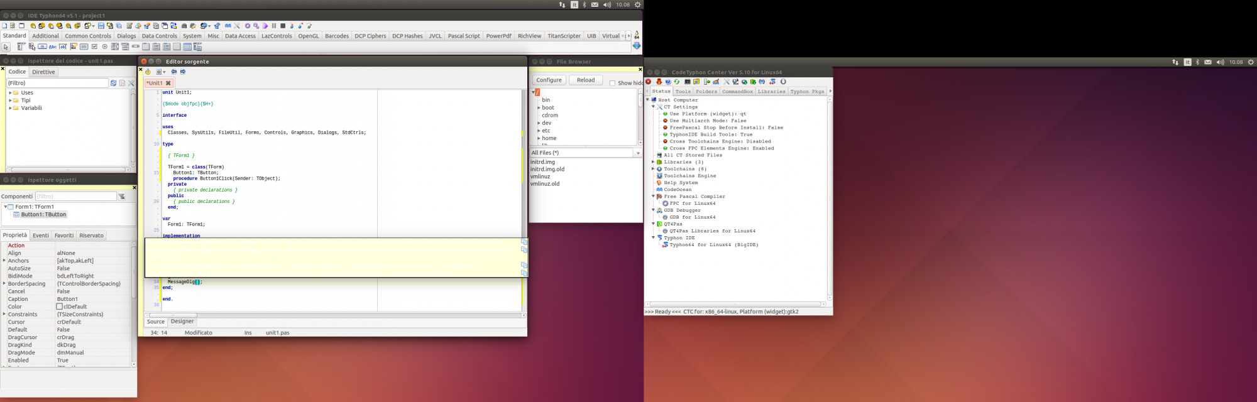Click the Color property clDefault swatch
1257x402 pixels.
click(60, 307)
